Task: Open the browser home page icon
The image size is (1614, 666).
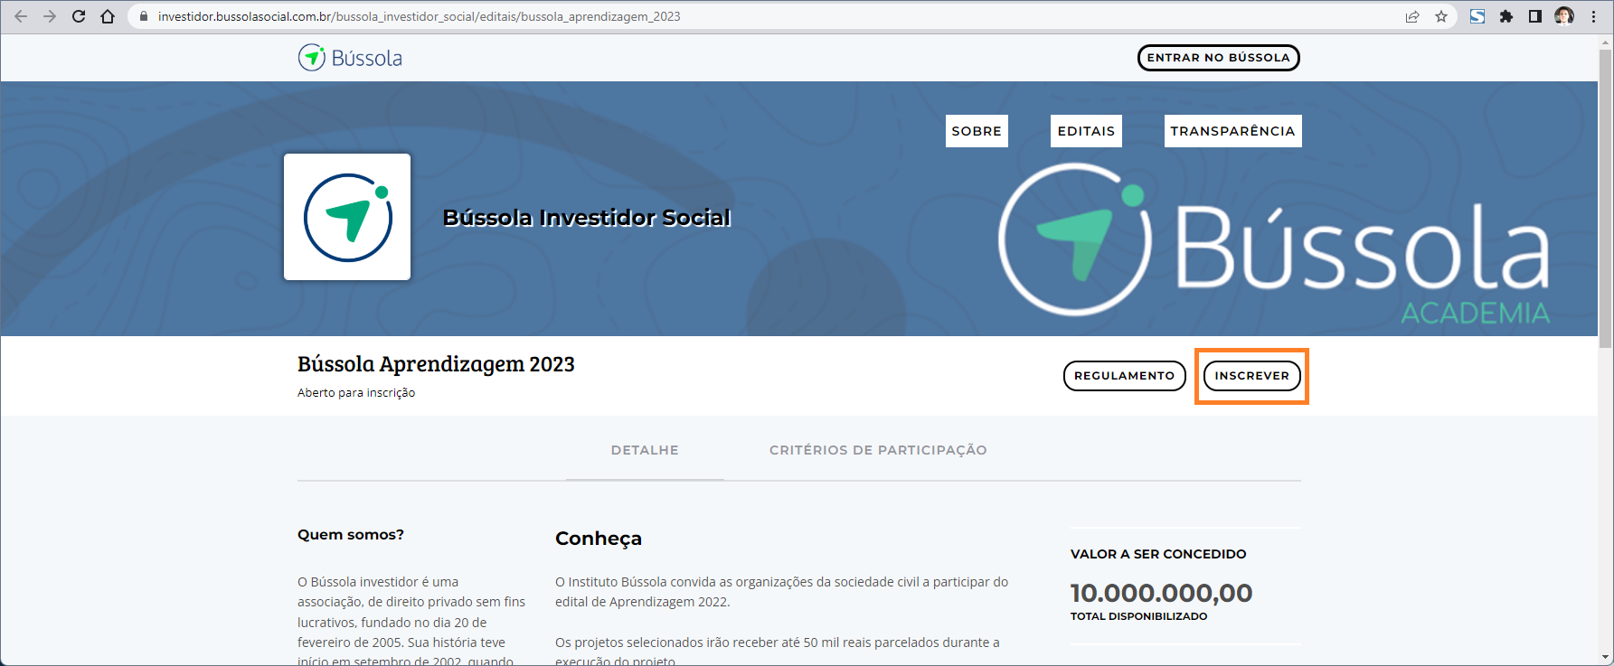Action: [x=108, y=16]
